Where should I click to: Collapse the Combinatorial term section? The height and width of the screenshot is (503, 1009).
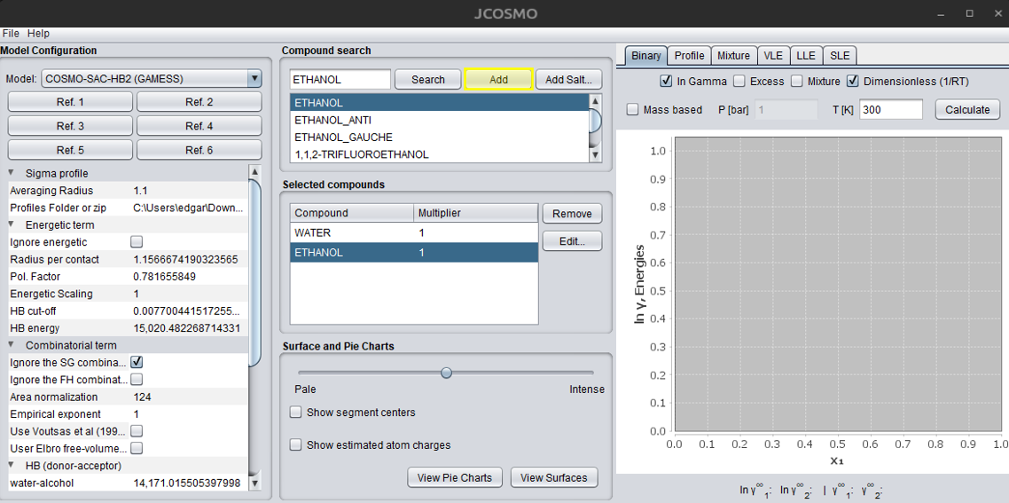(12, 345)
